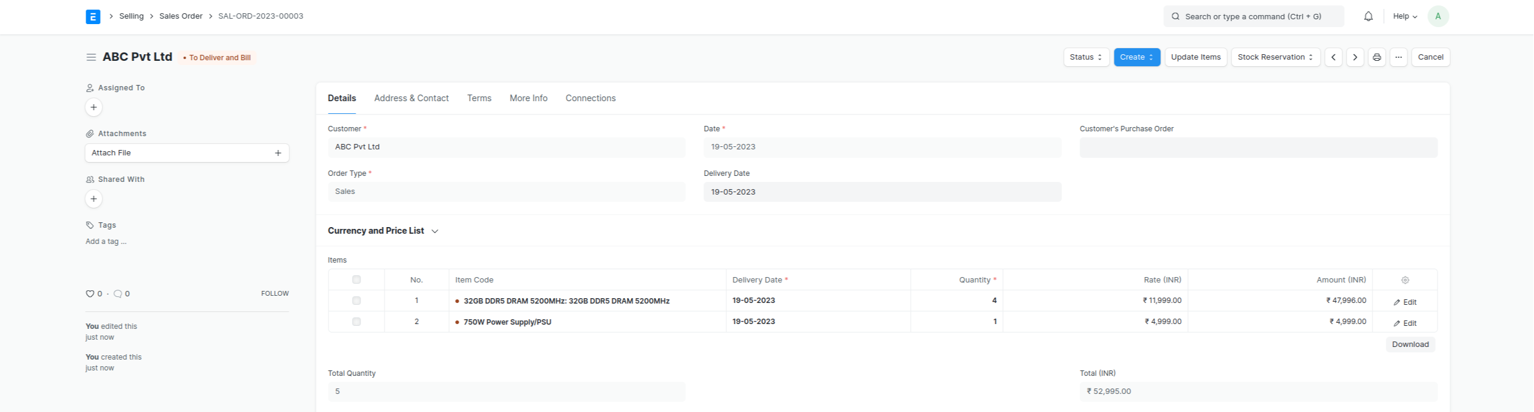Add an assignee with plus icon

[93, 107]
